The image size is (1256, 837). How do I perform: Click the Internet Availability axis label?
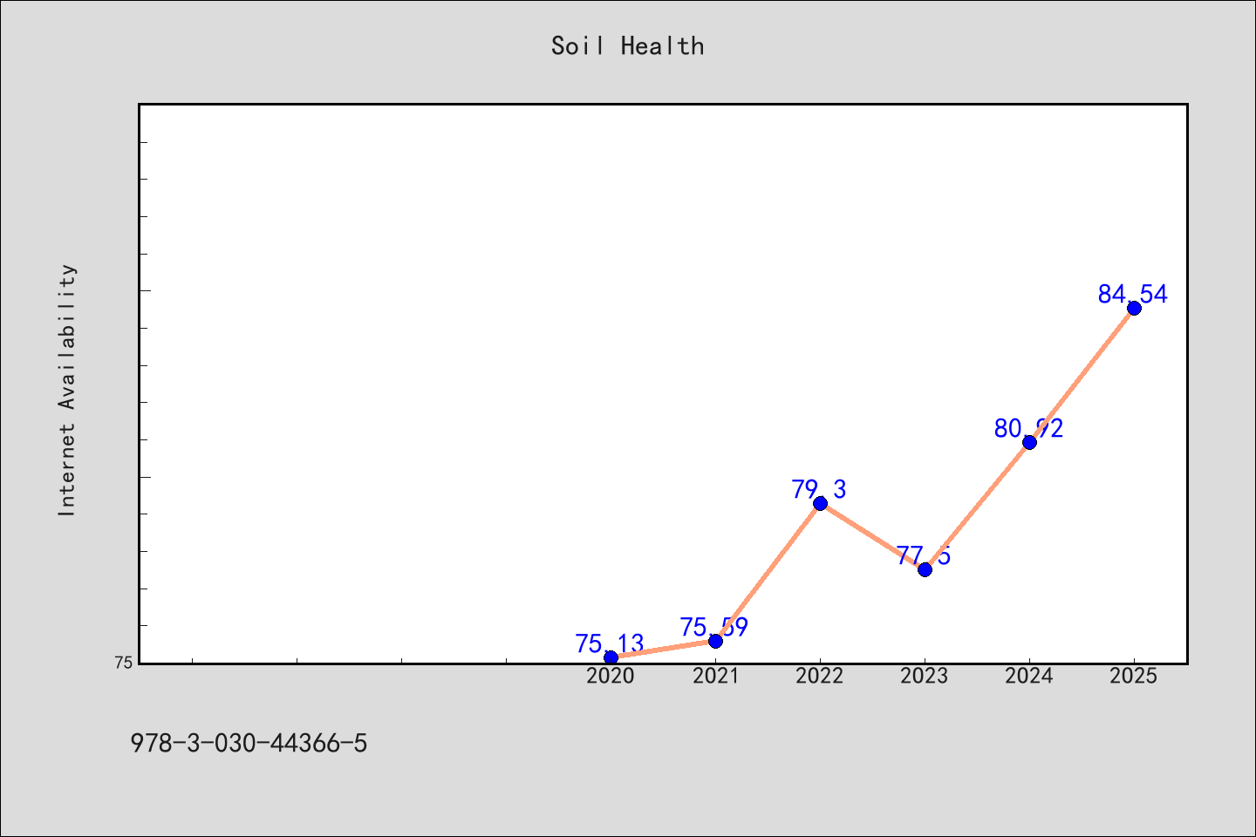(67, 390)
